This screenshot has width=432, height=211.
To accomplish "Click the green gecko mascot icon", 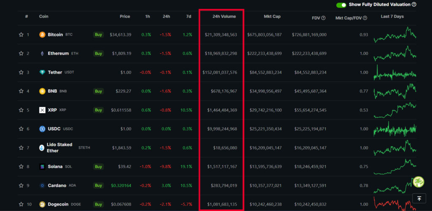I will (418, 182).
